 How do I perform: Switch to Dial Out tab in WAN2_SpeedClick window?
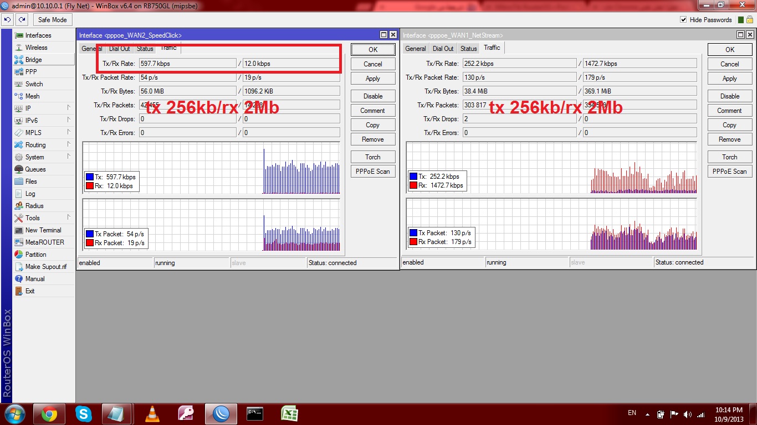(120, 49)
